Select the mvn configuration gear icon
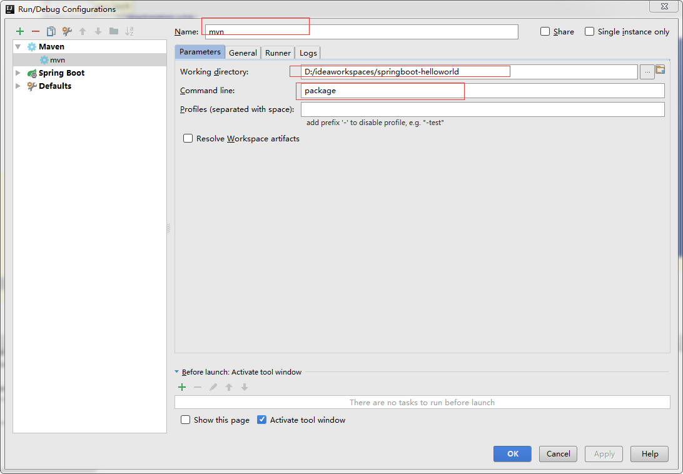Screen dimensions: 683x474 click(44, 60)
